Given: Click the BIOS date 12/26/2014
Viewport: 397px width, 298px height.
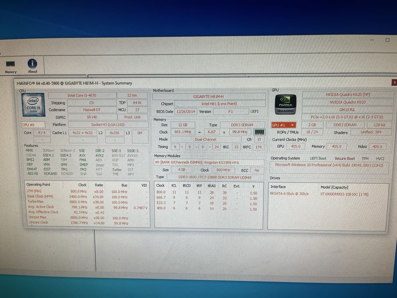Looking at the screenshot, I should tap(186, 112).
